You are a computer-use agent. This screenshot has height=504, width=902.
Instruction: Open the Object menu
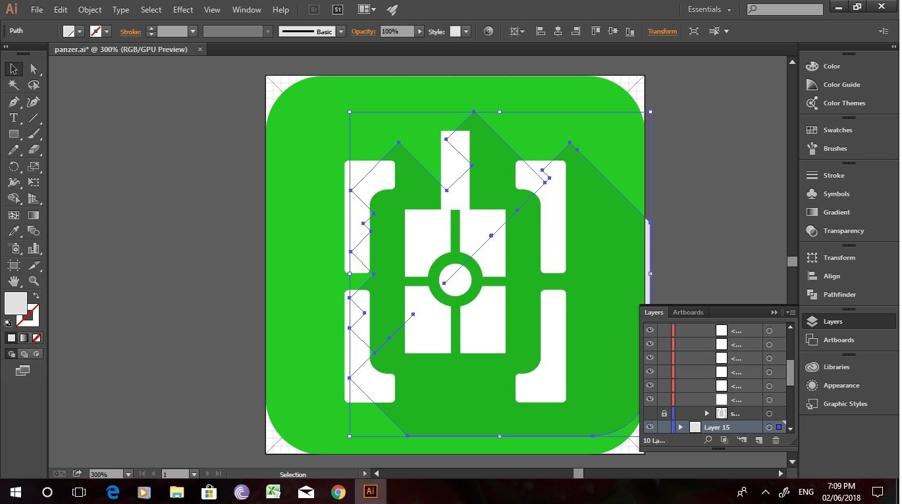(90, 10)
